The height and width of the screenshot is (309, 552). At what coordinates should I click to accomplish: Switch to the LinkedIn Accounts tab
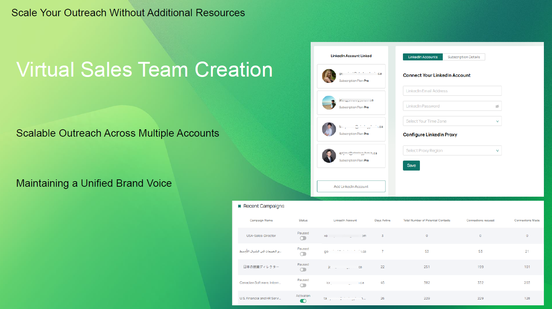coord(423,57)
